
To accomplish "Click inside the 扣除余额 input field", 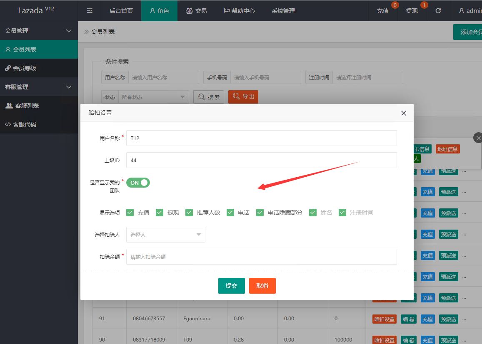I will point(261,257).
